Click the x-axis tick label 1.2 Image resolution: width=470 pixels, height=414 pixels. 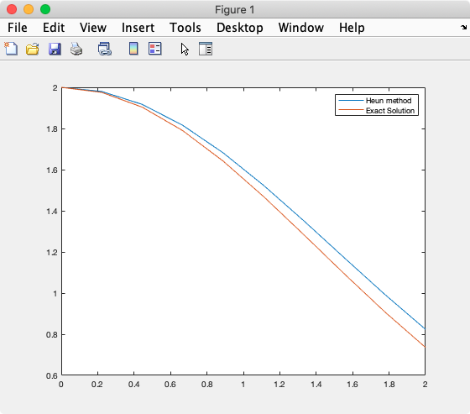click(x=279, y=385)
